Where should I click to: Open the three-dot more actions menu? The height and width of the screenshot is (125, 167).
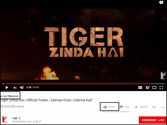(163, 107)
